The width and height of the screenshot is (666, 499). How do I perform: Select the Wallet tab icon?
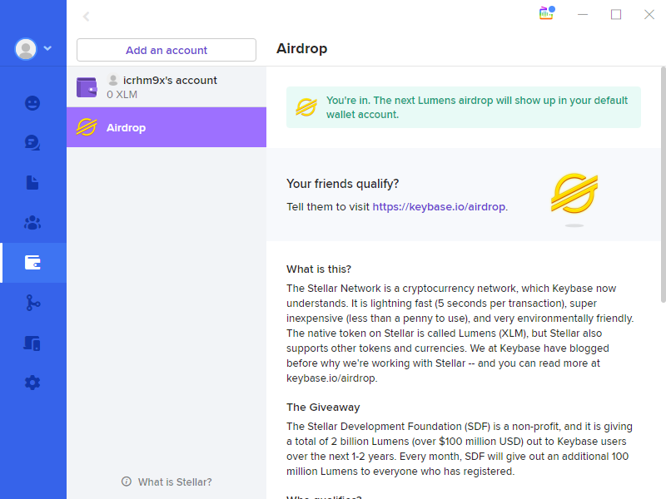(x=32, y=263)
